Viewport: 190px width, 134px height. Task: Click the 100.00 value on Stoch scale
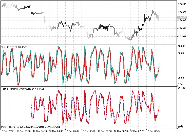coord(182,46)
